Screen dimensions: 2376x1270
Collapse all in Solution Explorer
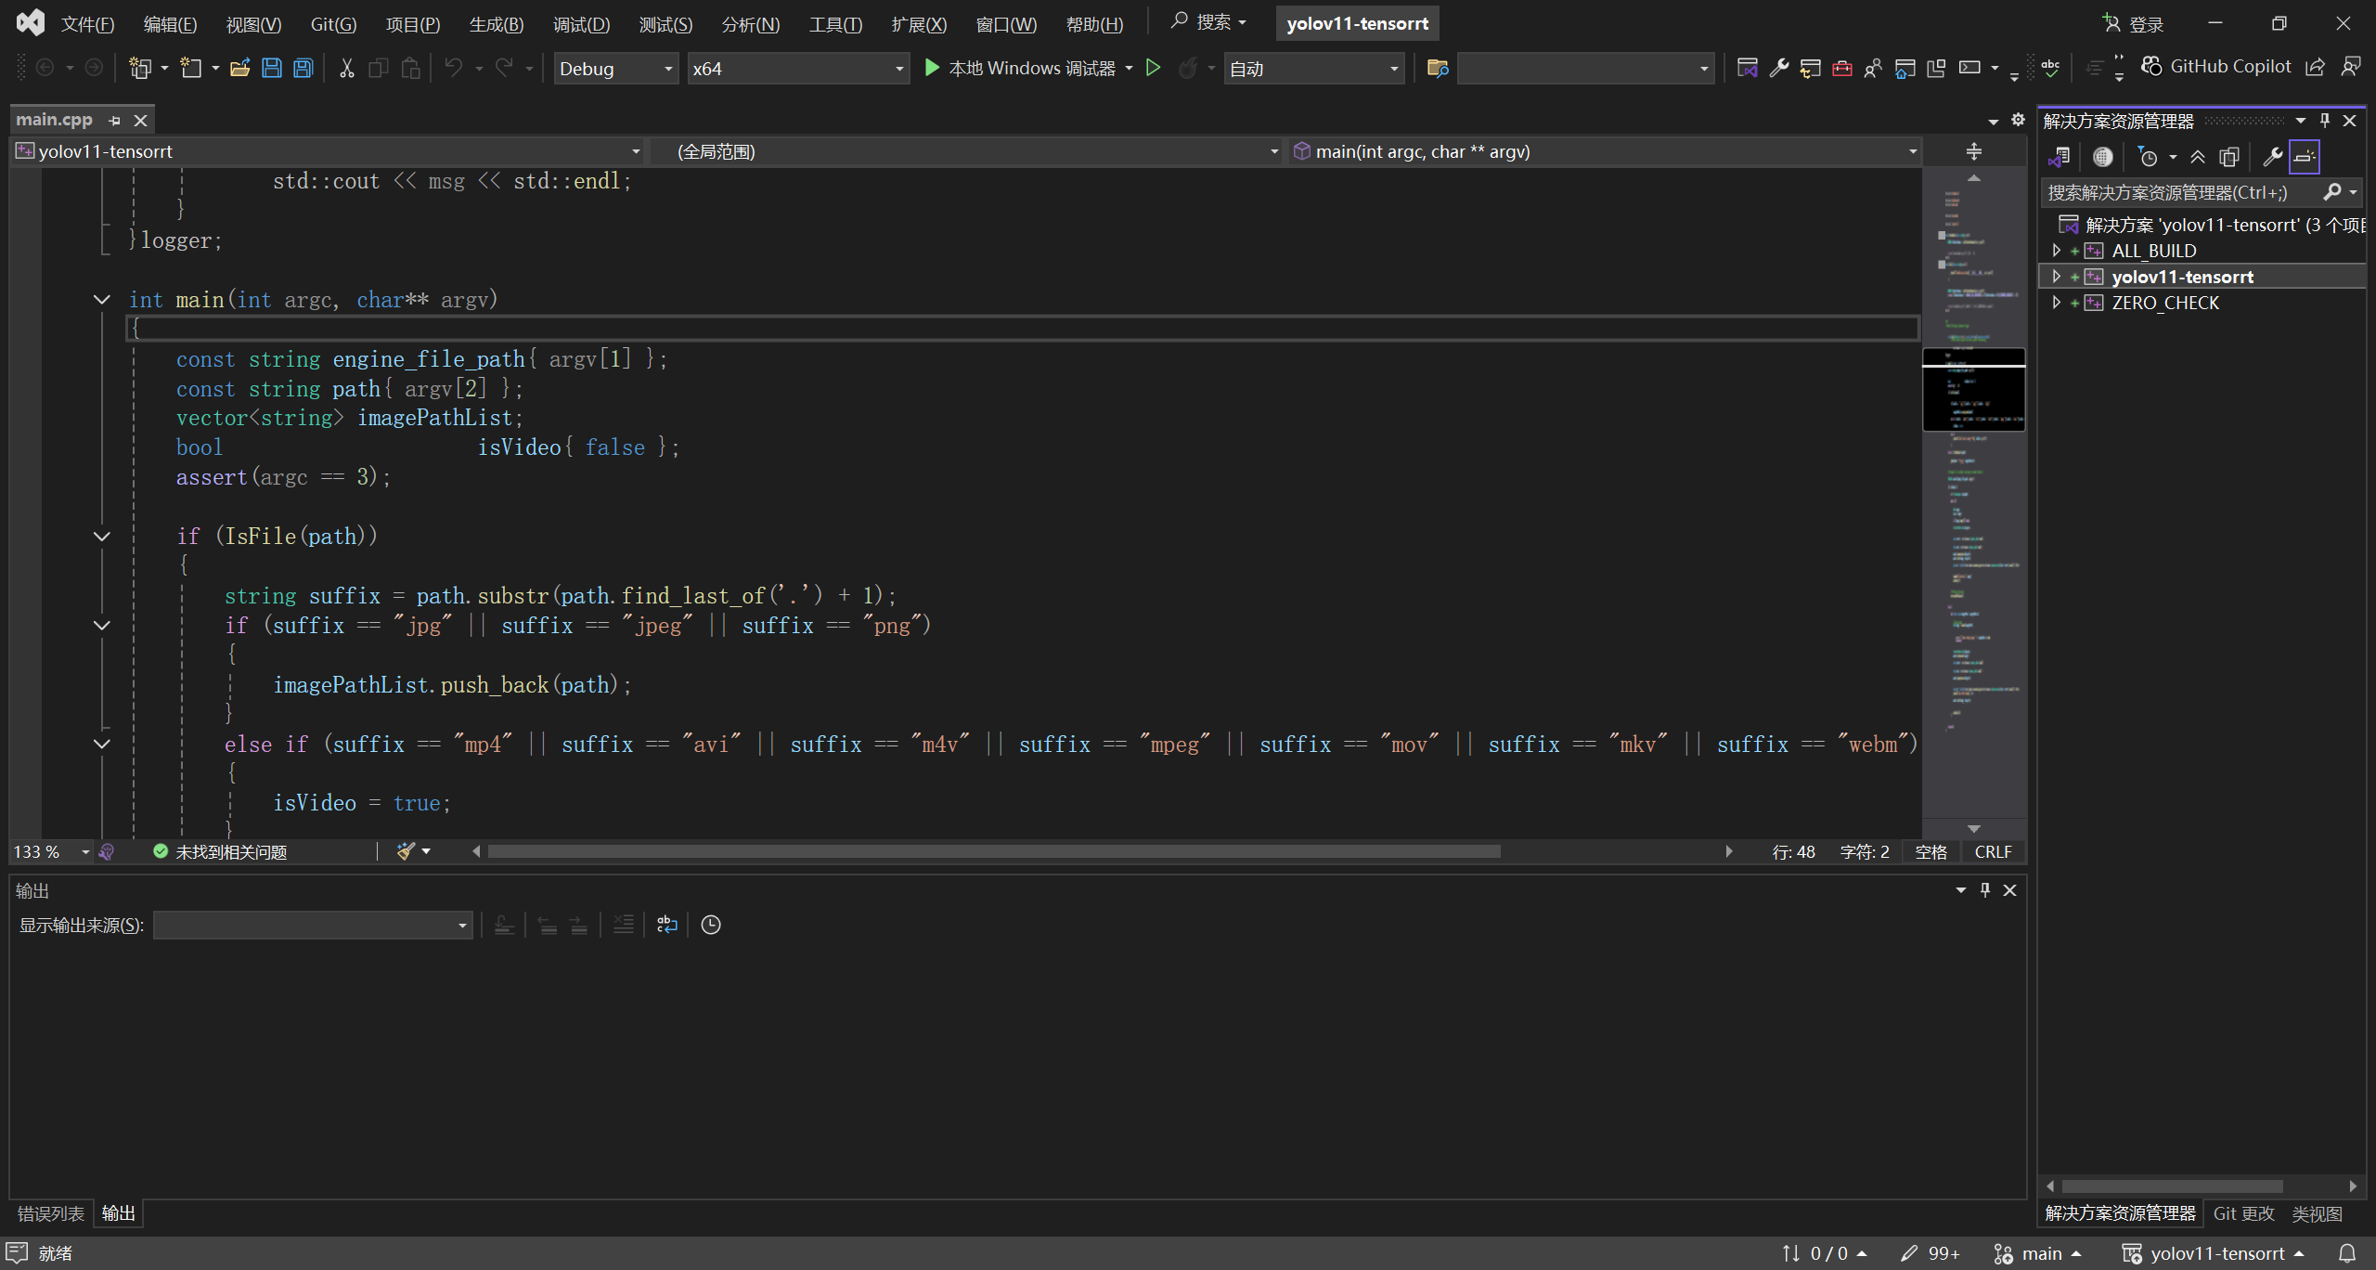pyautogui.click(x=2197, y=157)
